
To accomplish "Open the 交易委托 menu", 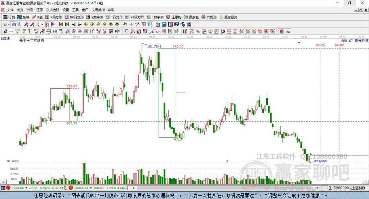I will 98,10.
